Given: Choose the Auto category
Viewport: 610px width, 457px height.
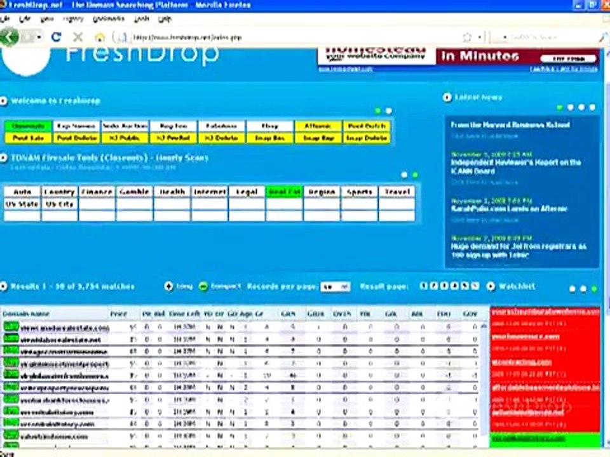Looking at the screenshot, I should (x=22, y=192).
